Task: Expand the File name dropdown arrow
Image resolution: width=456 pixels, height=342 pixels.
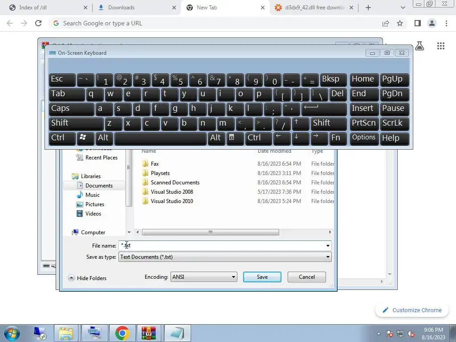Action: 328,246
